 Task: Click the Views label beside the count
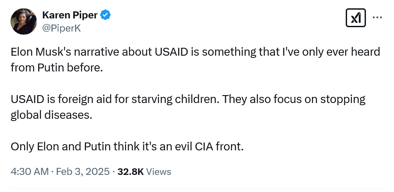[158, 172]
